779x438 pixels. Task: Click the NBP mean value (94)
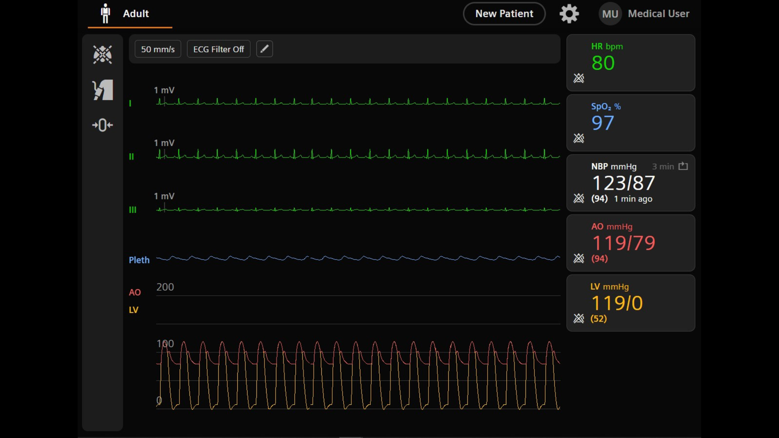coord(599,199)
